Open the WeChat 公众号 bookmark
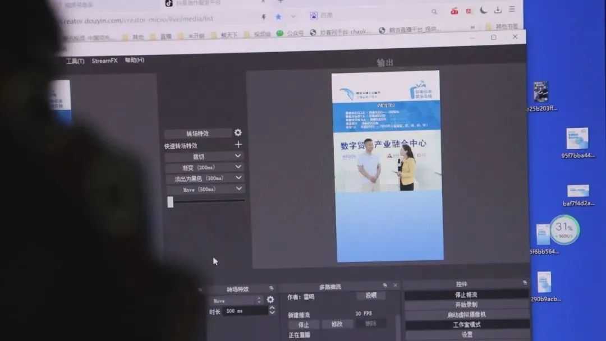This screenshot has width=606, height=341. point(290,34)
